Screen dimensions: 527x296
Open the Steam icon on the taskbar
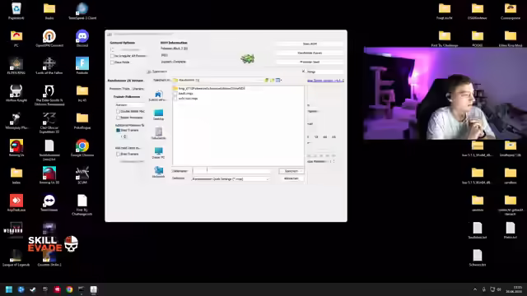[x=33, y=289]
